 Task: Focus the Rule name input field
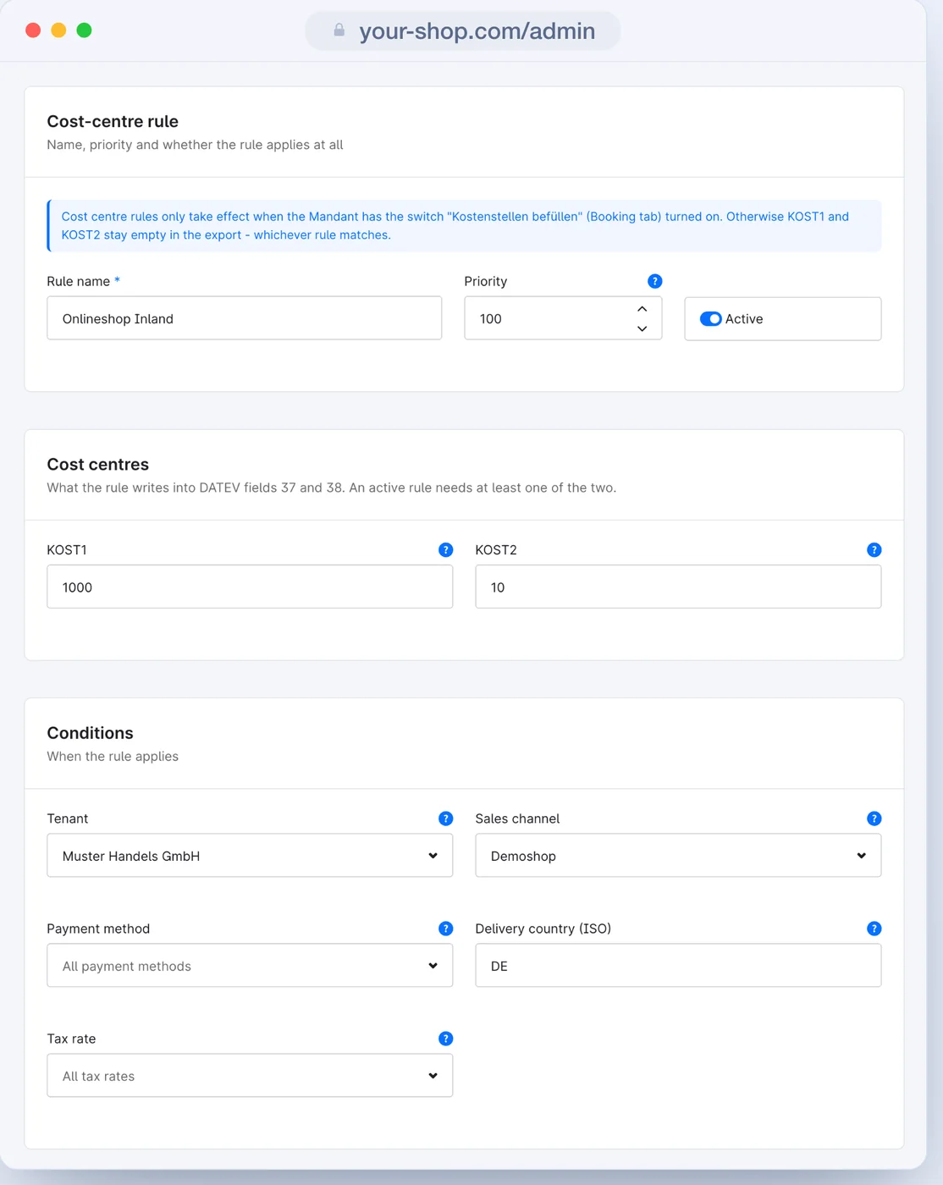point(244,318)
